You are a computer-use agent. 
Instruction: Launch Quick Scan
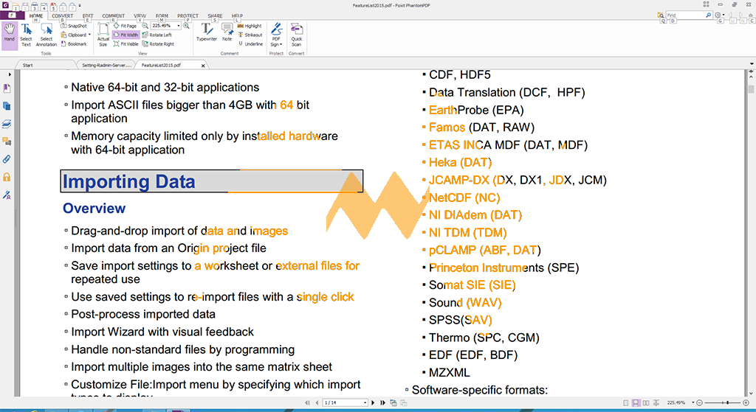coord(297,35)
